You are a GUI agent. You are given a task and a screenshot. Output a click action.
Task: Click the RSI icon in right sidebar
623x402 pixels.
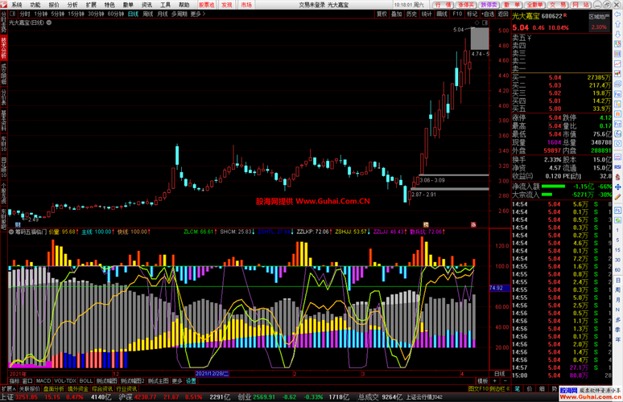point(618,167)
